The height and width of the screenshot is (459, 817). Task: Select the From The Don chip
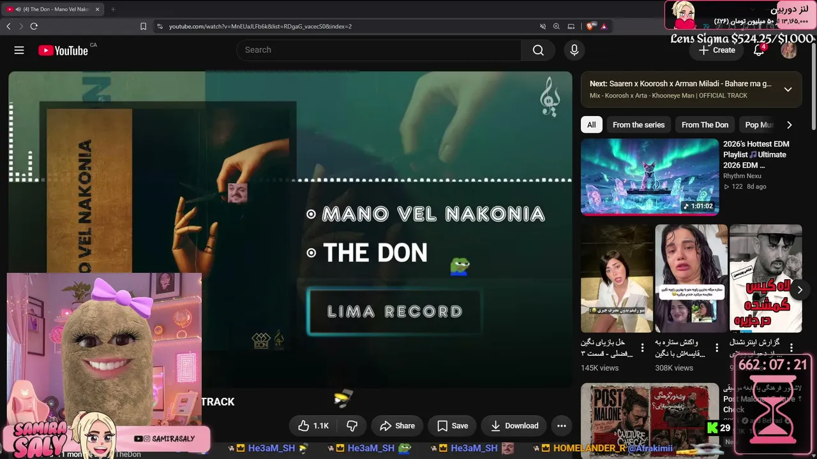[x=705, y=125]
